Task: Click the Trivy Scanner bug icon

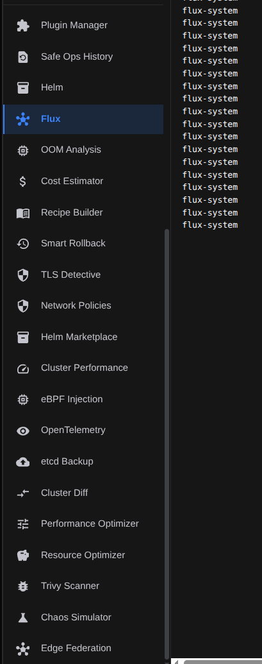Action: pos(23,586)
